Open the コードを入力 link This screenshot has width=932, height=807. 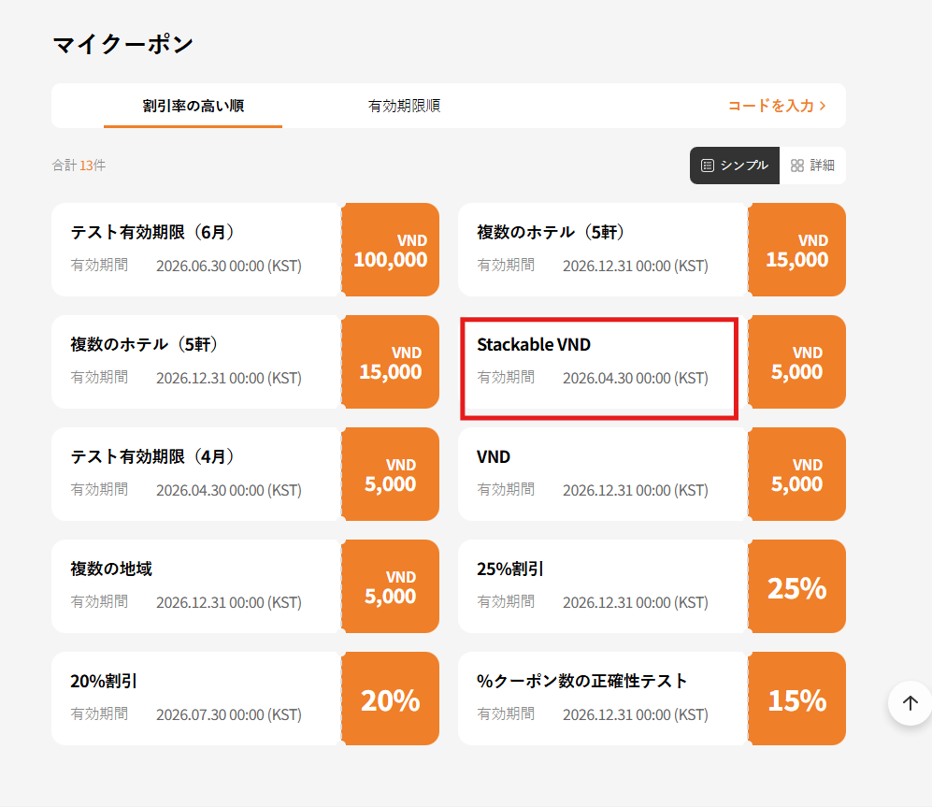click(x=777, y=106)
